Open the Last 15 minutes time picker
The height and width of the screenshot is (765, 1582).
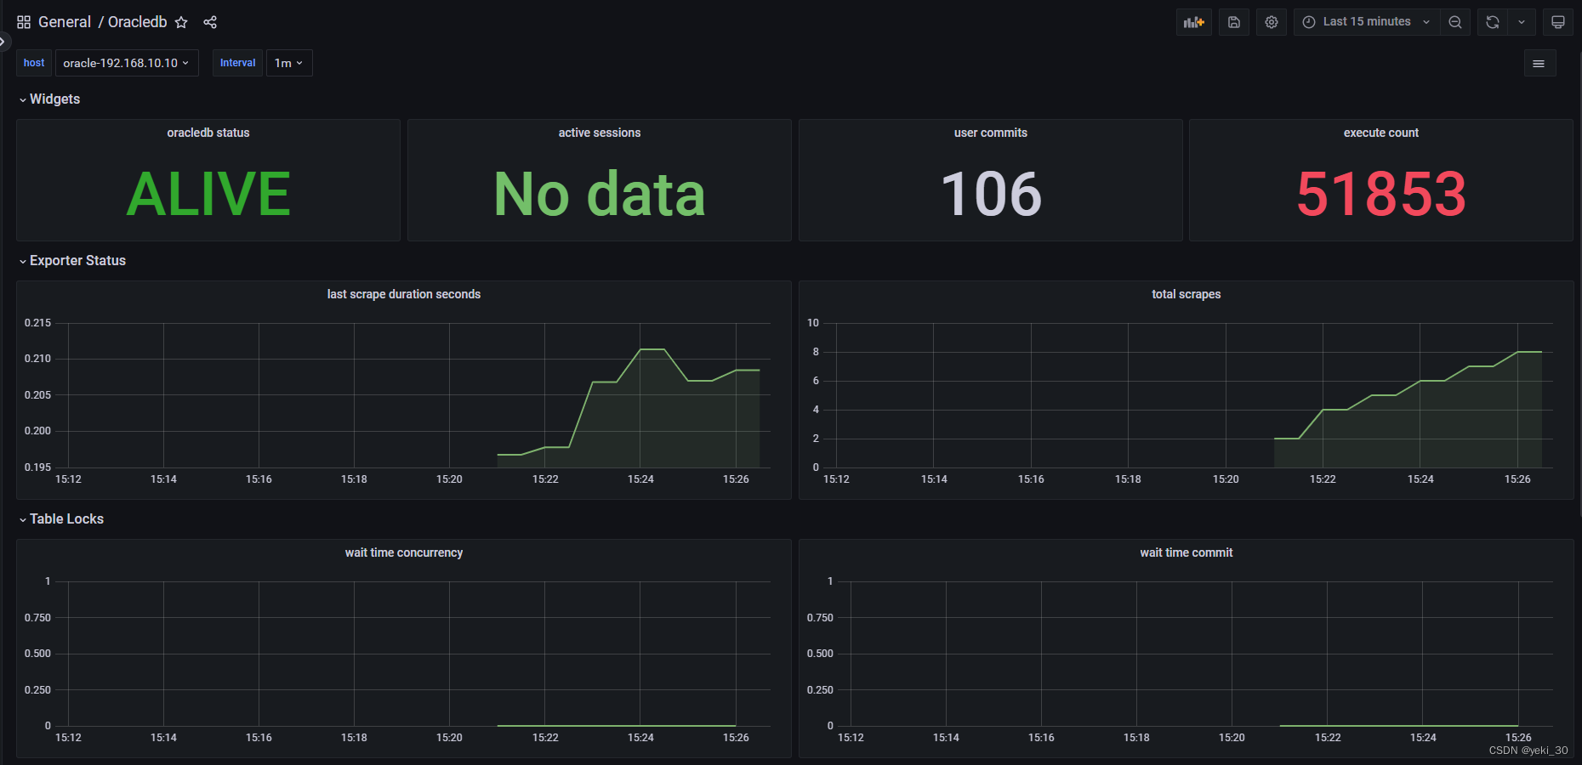click(x=1367, y=22)
